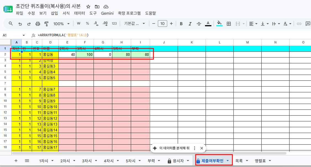Format as currency (₩)
311x167 pixels.
79,24
